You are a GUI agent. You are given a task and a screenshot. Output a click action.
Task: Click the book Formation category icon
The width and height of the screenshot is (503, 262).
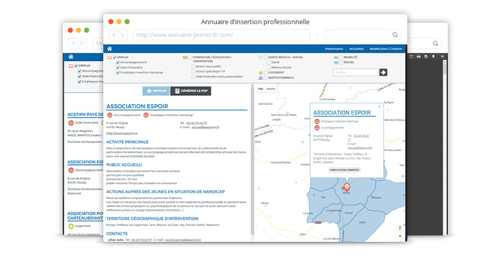185,58
